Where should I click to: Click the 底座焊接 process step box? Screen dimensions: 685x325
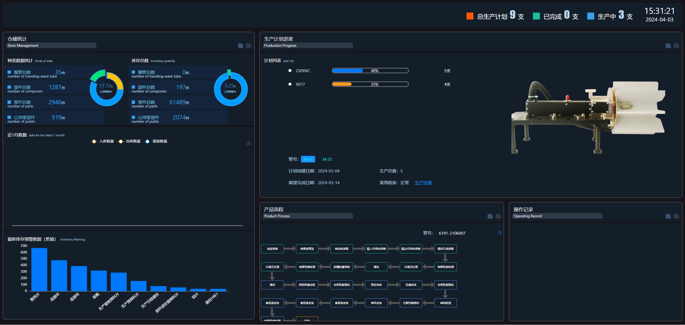(272, 249)
